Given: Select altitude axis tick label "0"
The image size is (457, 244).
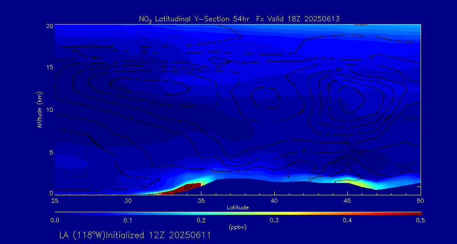Looking at the screenshot, I should pos(51,193).
